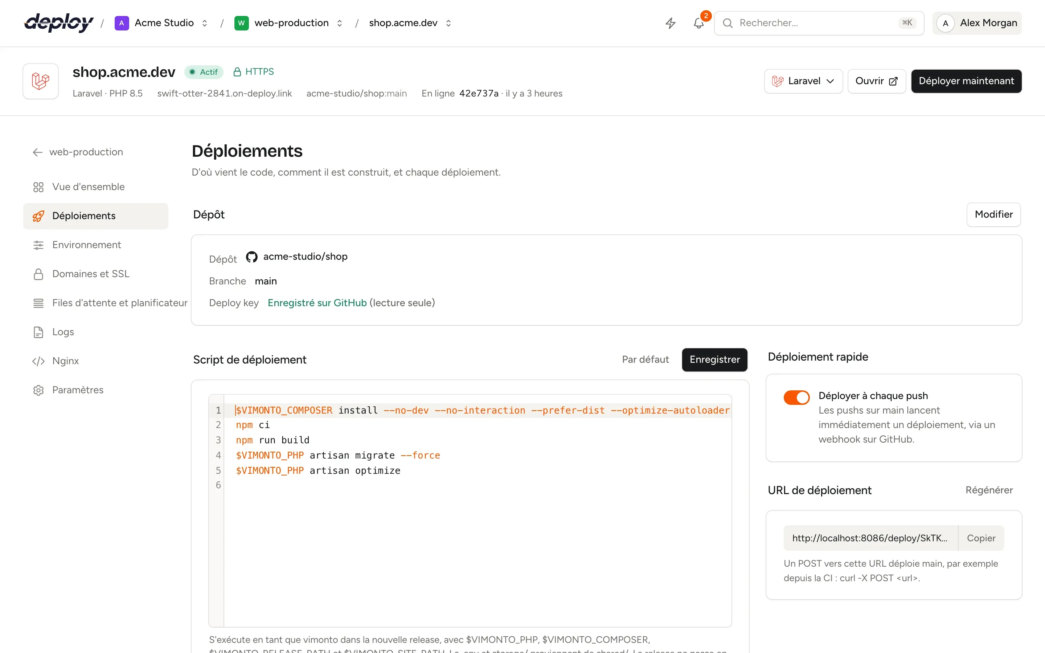Click the deploy logo

tap(59, 22)
